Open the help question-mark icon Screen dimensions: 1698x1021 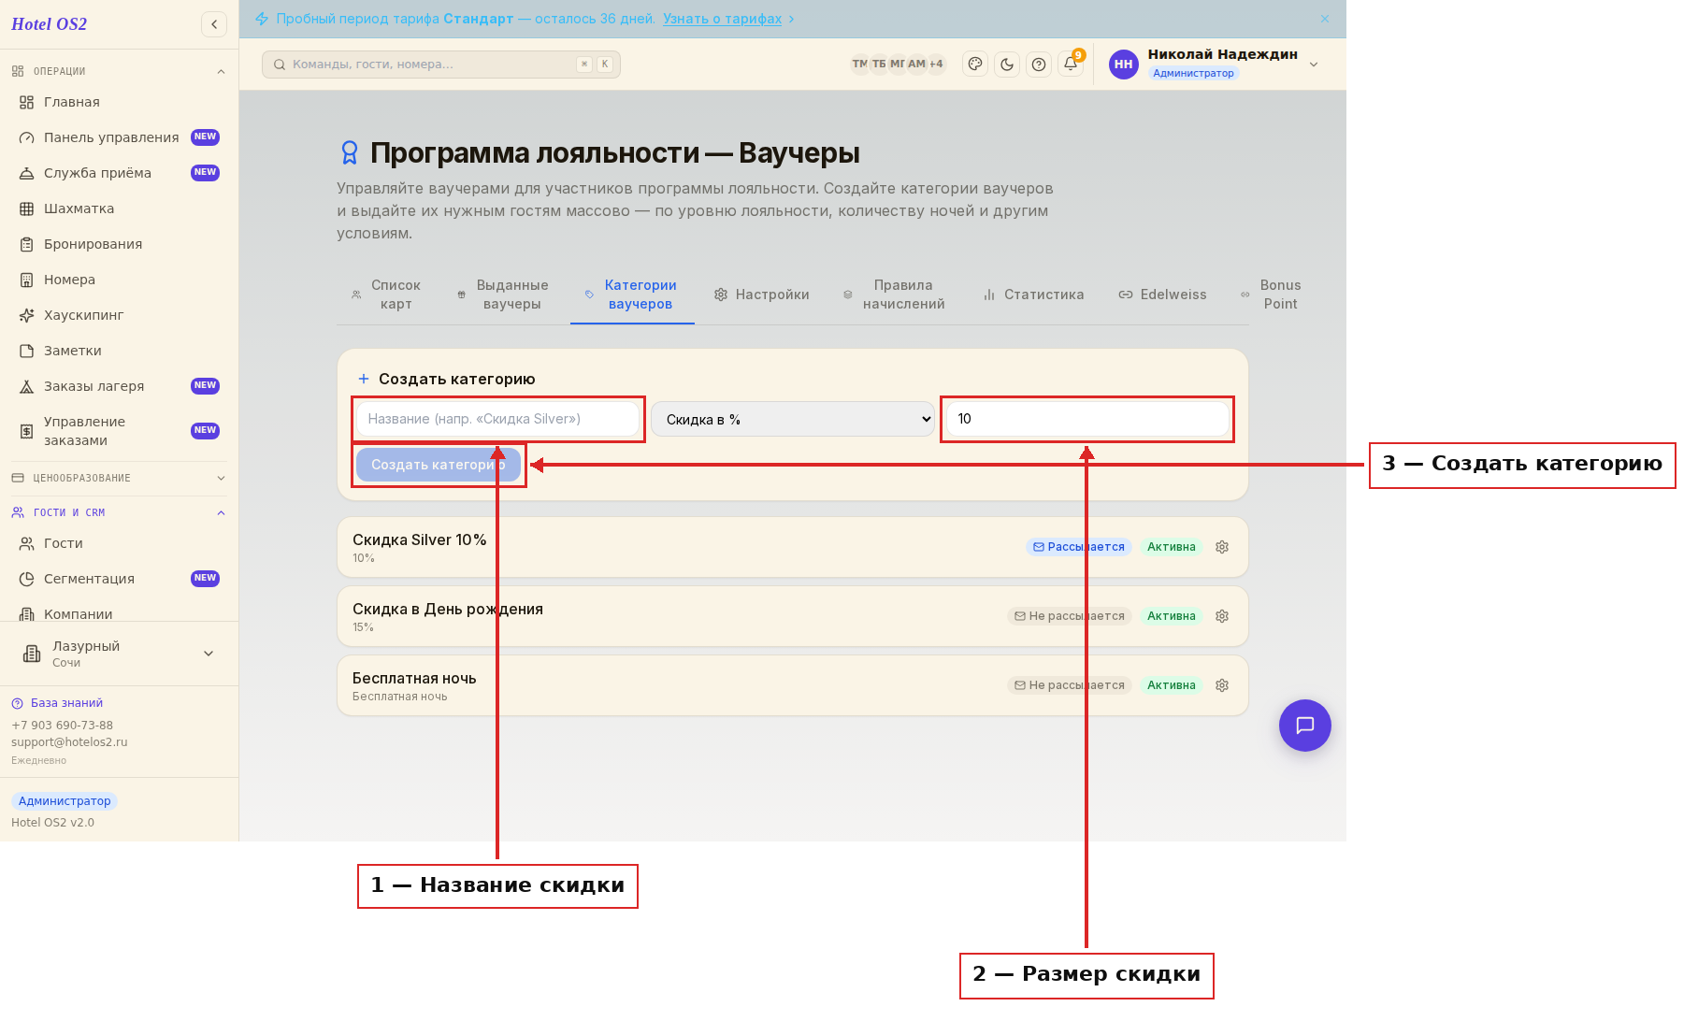coord(1039,65)
